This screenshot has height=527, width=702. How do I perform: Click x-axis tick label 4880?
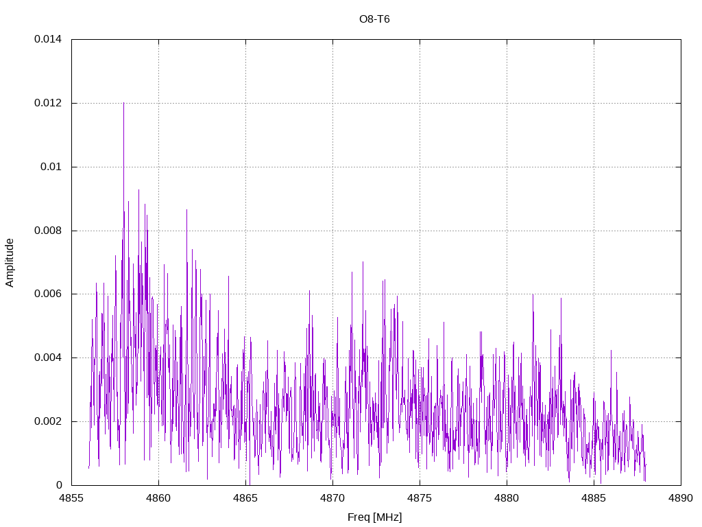[x=507, y=498]
